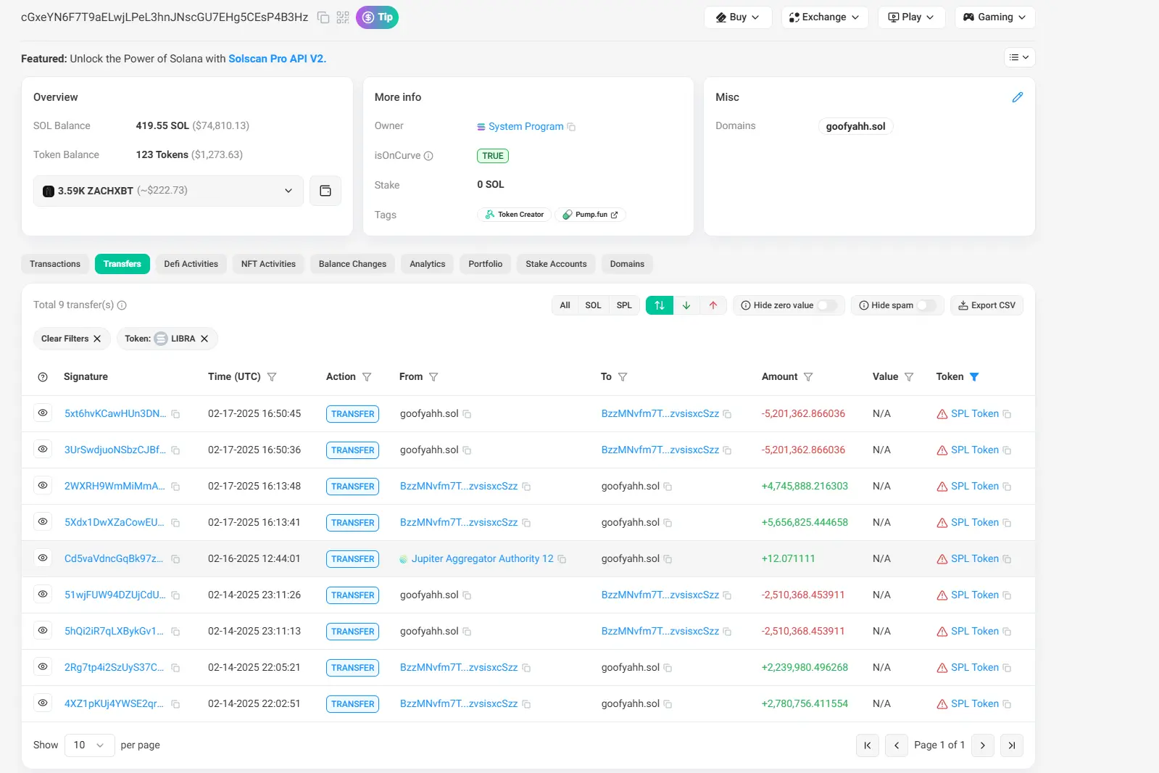Viewport: 1159px width, 773px height.
Task: Filter outgoing transfers with red up arrow
Action: pyautogui.click(x=713, y=305)
